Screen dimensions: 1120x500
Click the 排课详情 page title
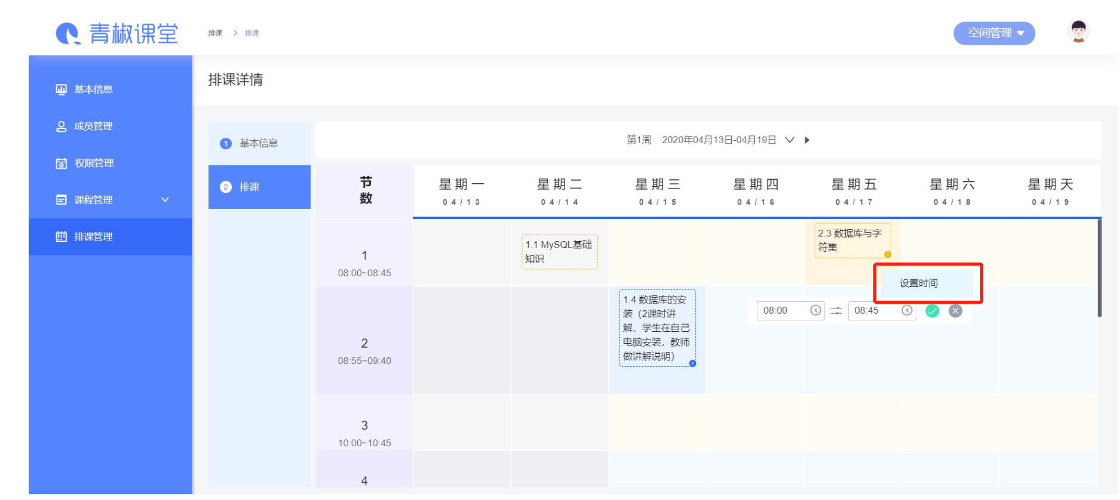click(235, 80)
